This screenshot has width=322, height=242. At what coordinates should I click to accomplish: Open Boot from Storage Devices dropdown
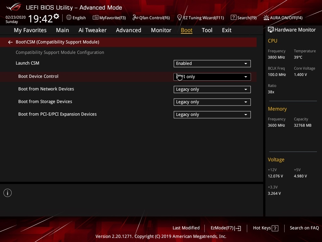pos(212,102)
